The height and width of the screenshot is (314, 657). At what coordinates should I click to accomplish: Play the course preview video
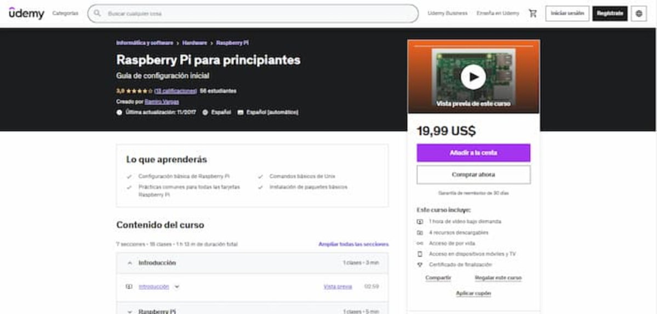coord(473,77)
